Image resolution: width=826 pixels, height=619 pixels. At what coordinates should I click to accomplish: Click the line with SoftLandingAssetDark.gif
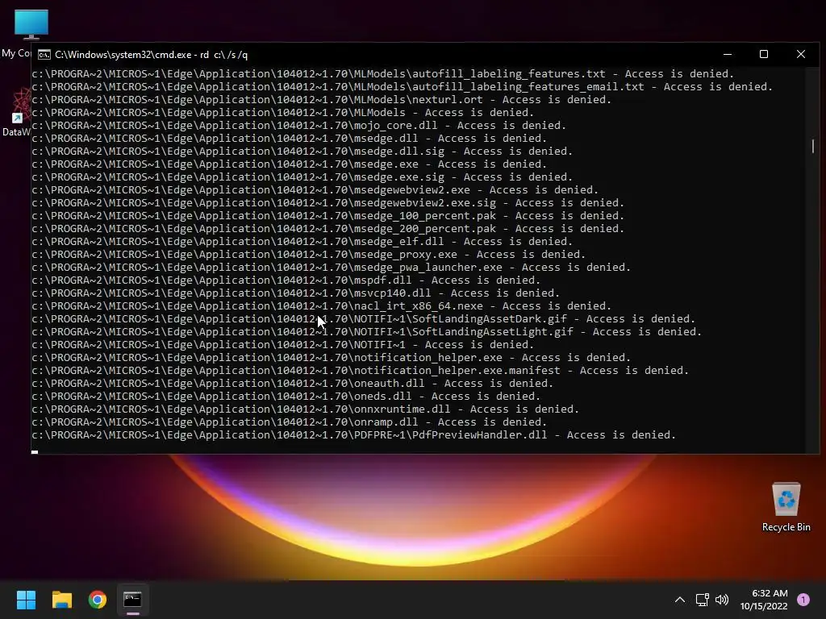(364, 319)
